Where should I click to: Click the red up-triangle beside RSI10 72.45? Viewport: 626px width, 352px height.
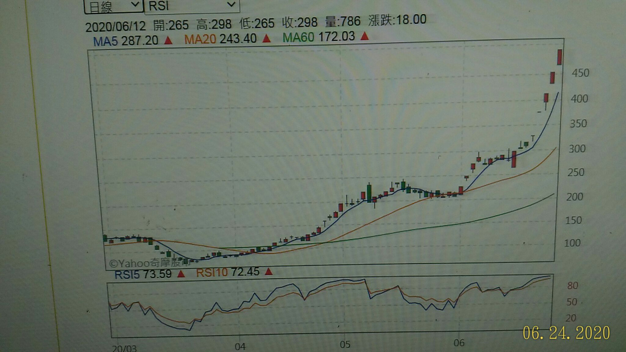click(x=268, y=271)
